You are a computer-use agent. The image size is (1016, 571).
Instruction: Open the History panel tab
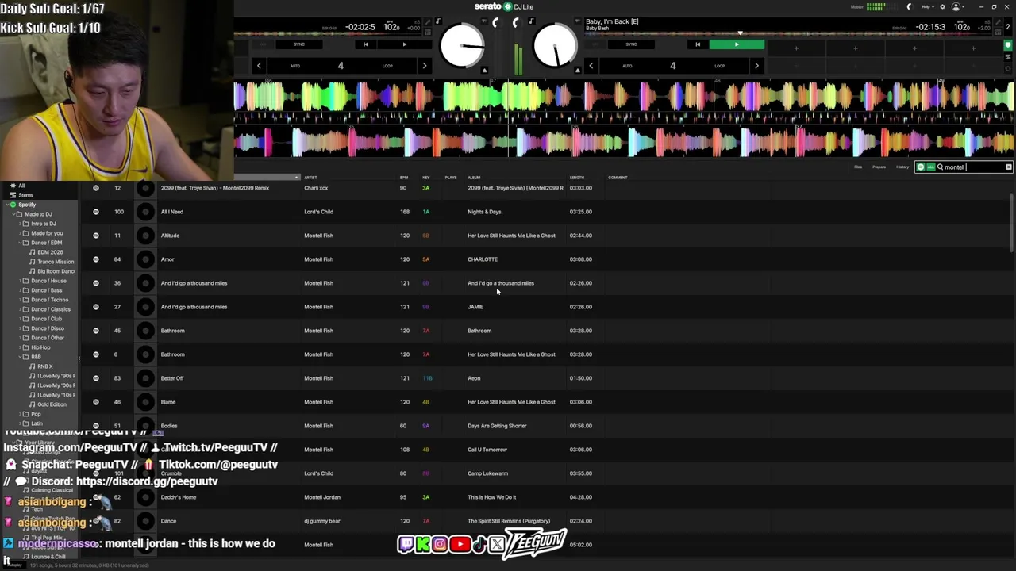[902, 167]
